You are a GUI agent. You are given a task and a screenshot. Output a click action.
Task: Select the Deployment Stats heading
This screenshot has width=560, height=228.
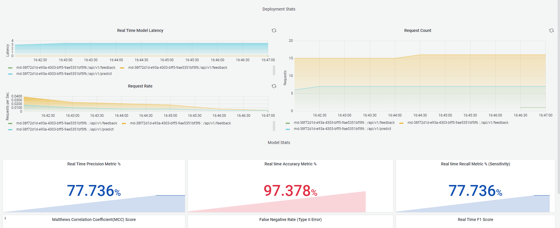click(279, 9)
